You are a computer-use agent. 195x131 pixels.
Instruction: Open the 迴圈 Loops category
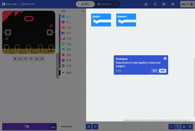72,44
